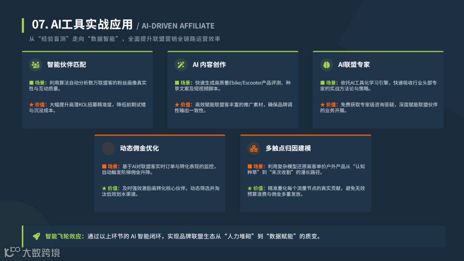Image resolution: width=464 pixels, height=261 pixels.
Task: Click the AI联盟专家 brain icon
Action: coord(327,65)
